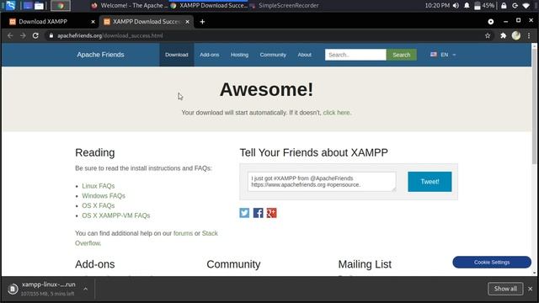Click the Chrome taskbar button in panel

pyautogui.click(x=61, y=6)
